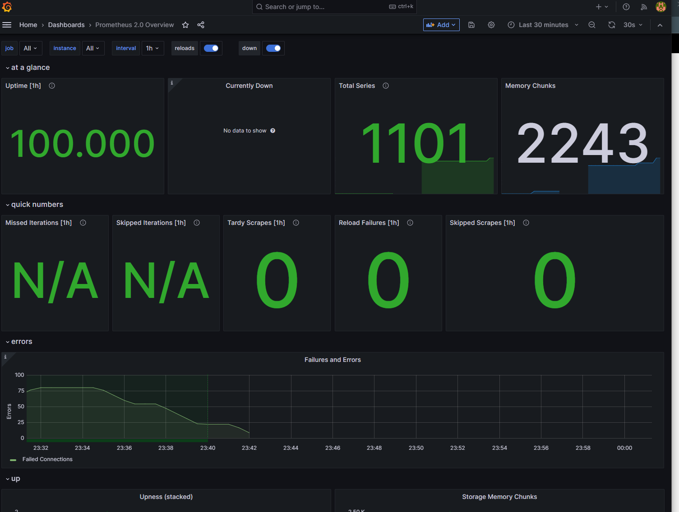Star the Prometheus 2.0 Overview dashboard
The height and width of the screenshot is (512, 679).
(x=185, y=25)
